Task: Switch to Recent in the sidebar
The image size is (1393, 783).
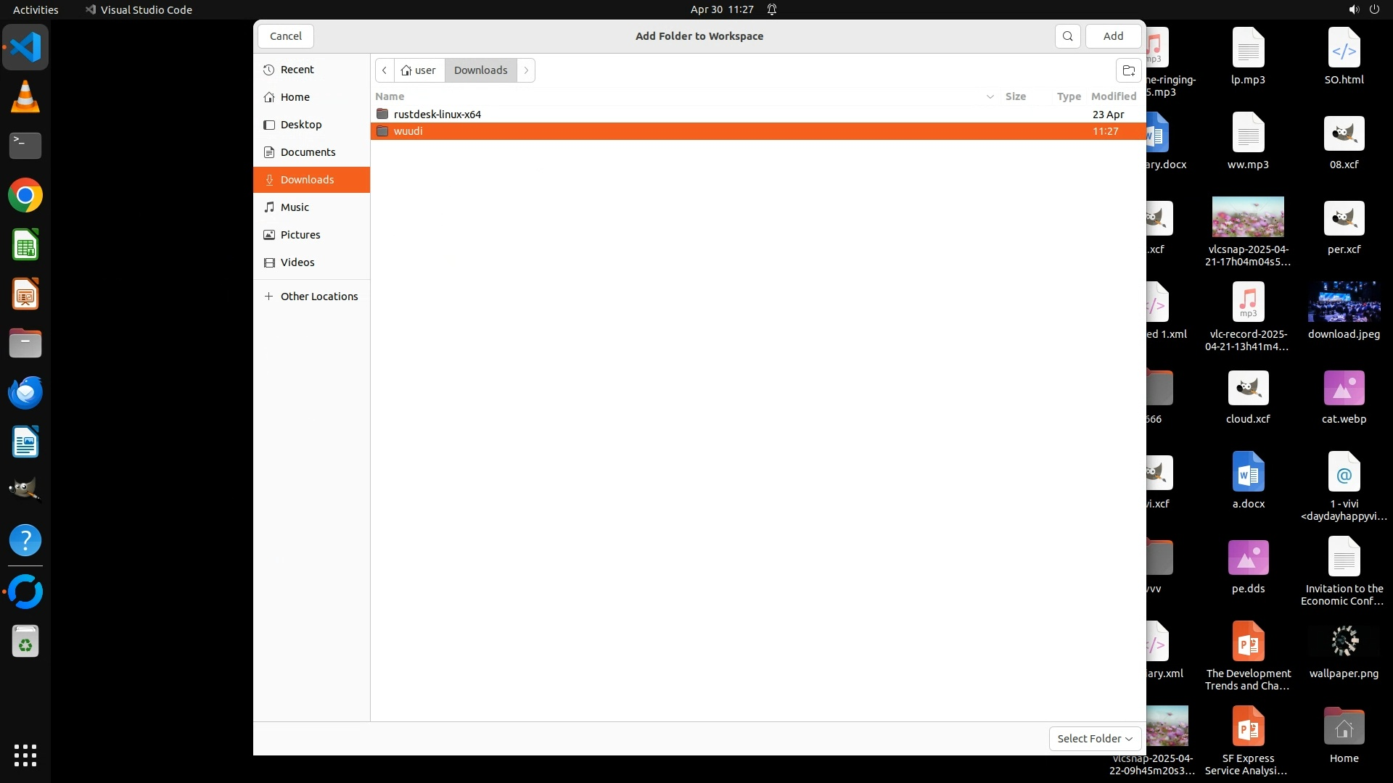Action: pyautogui.click(x=297, y=70)
